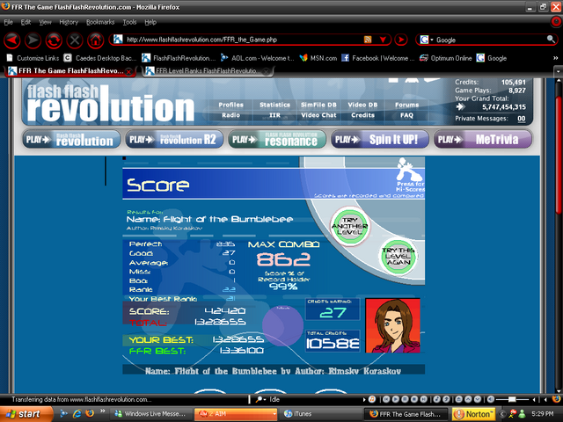The height and width of the screenshot is (422, 563).
Task: Open the Statistics link in site navigation
Action: coord(274,105)
